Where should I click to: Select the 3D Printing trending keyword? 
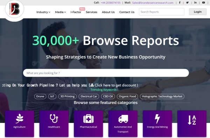(67, 96)
